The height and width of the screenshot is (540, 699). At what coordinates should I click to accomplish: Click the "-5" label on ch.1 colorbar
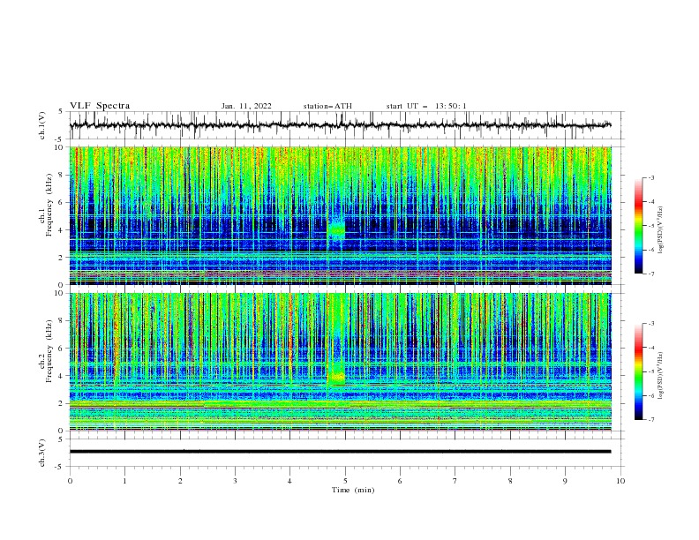(x=650, y=226)
